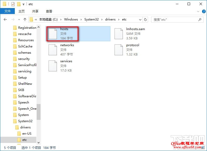The width and height of the screenshot is (207, 151).
Task: Click the Properties icon in quick access toolbar
Action: [13, 4]
